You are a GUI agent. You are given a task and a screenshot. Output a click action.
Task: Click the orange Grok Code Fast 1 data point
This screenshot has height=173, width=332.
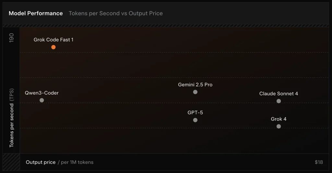point(53,47)
